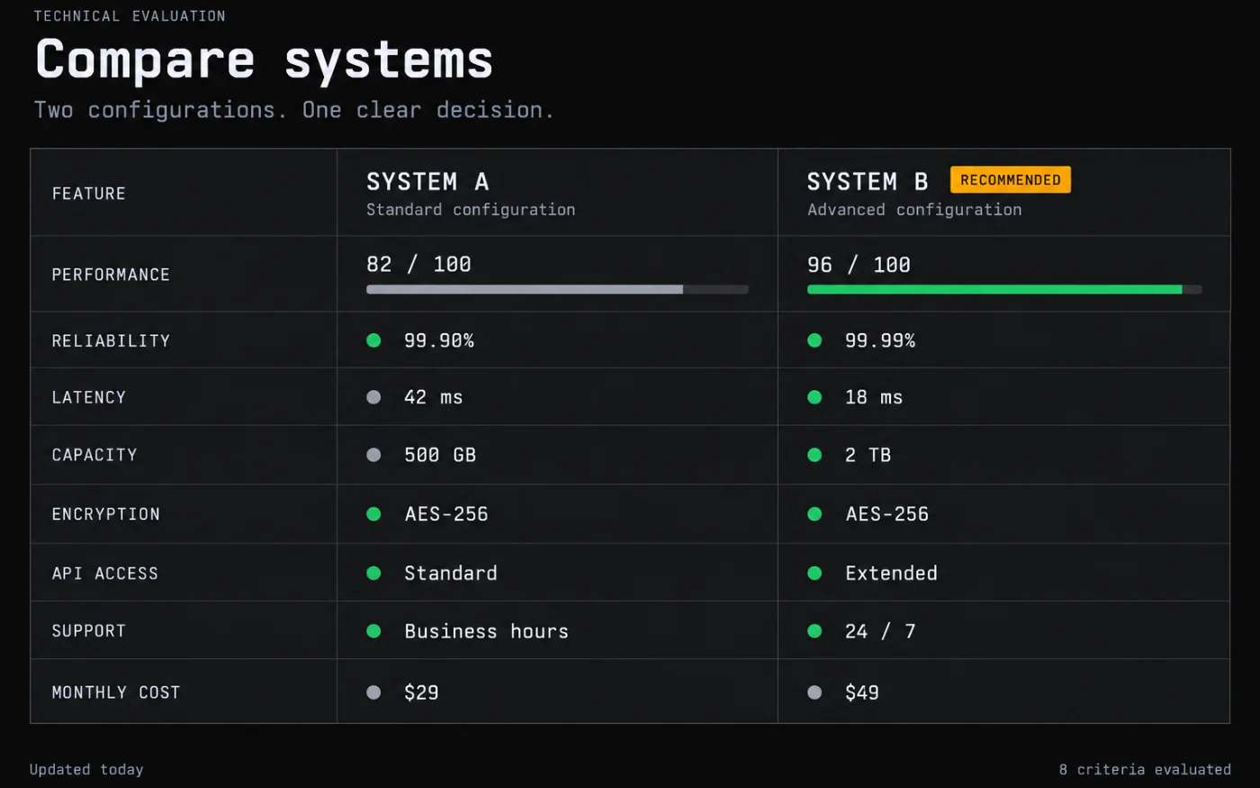1260x788 pixels.
Task: Click the 42 ms latency value
Action: [433, 397]
